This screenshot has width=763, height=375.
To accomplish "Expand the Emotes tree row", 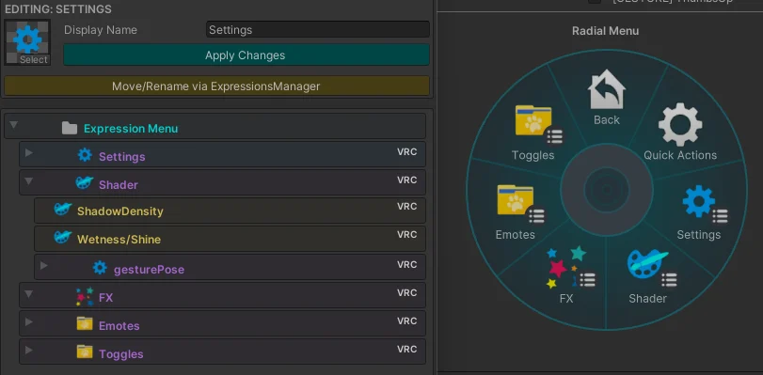I will 29,322.
